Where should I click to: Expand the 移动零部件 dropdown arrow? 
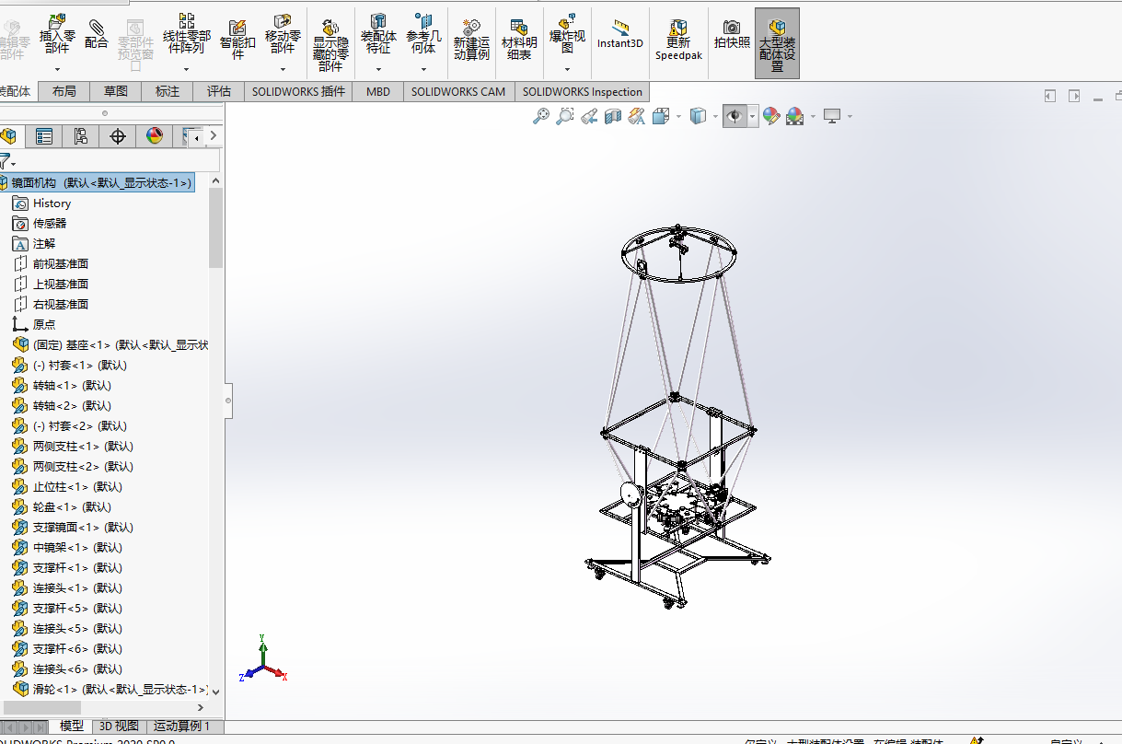tap(283, 69)
